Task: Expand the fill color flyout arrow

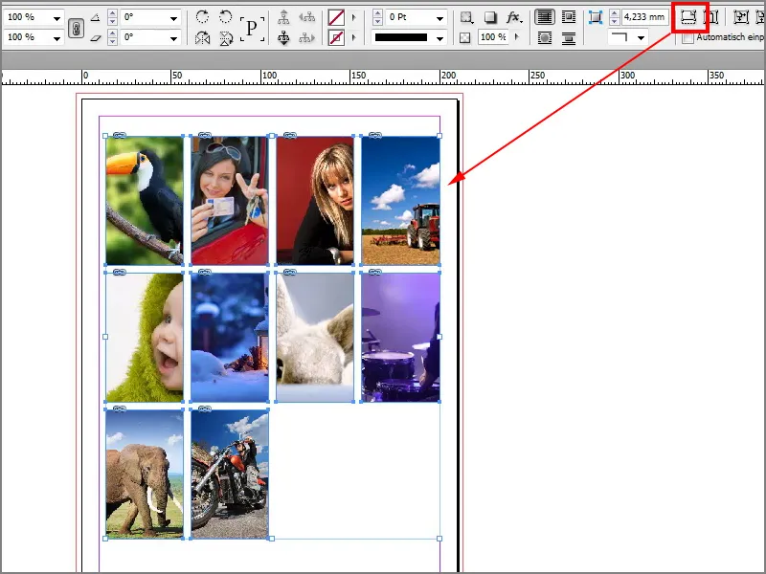Action: (x=354, y=17)
